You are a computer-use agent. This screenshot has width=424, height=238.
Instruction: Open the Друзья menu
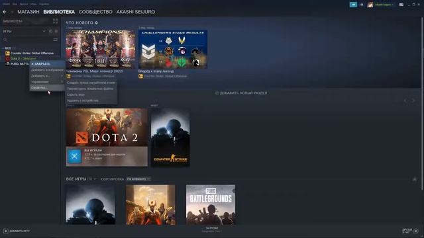coord(24,4)
